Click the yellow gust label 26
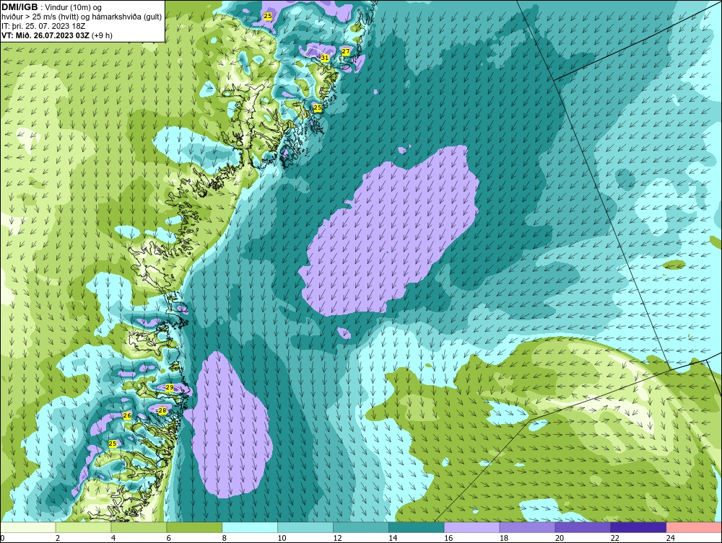 127,415
